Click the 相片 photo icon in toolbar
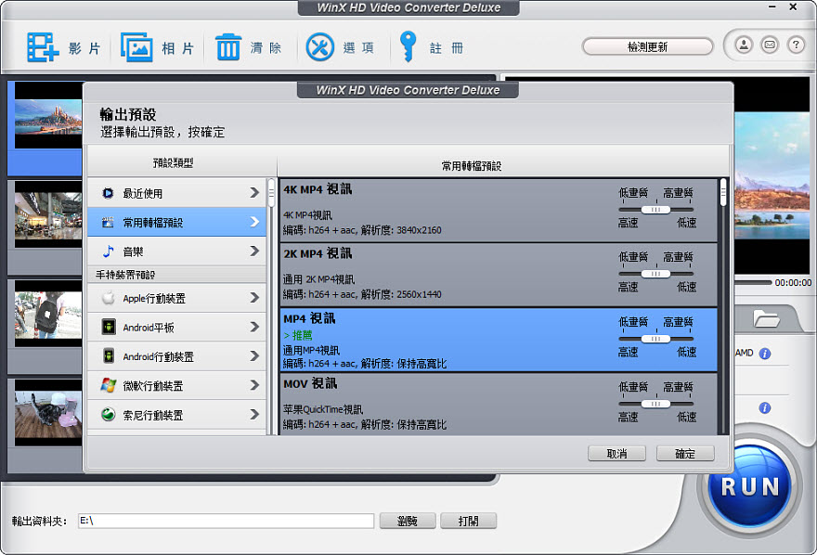The height and width of the screenshot is (555, 817). point(136,47)
